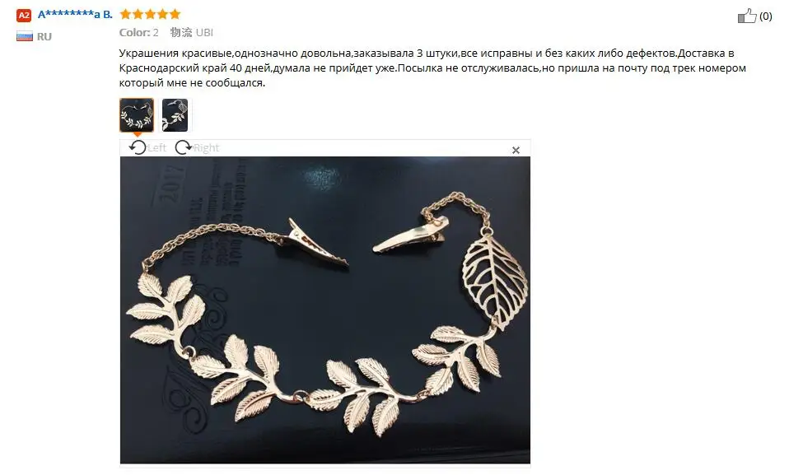Open reviewer profile A*********a B.
This screenshot has height=475, width=789.
tap(75, 14)
